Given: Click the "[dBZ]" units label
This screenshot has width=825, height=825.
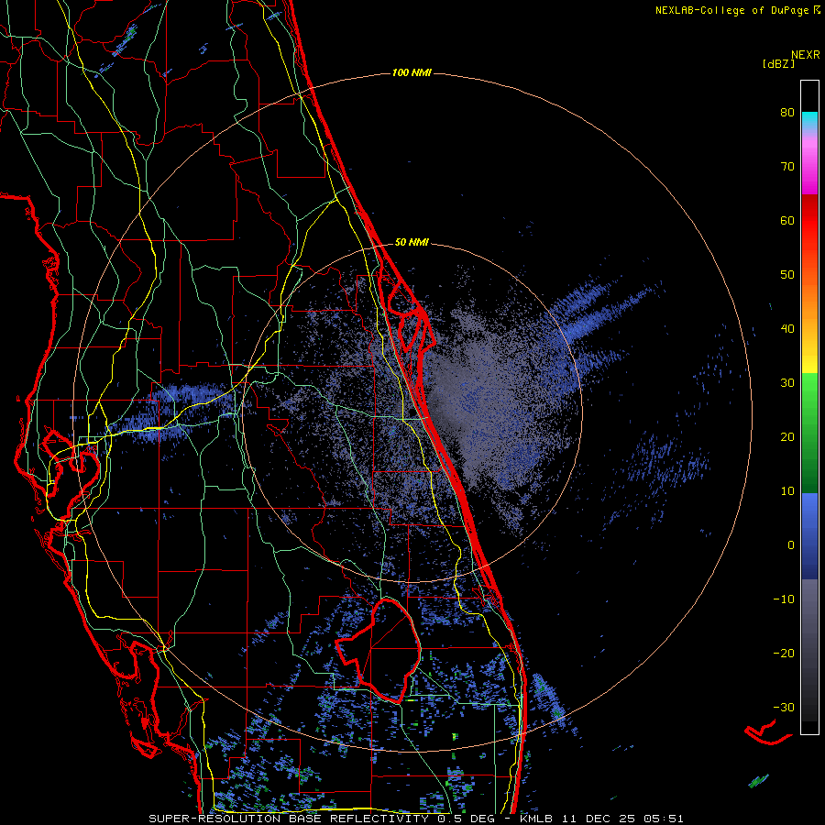Looking at the screenshot, I should [779, 64].
